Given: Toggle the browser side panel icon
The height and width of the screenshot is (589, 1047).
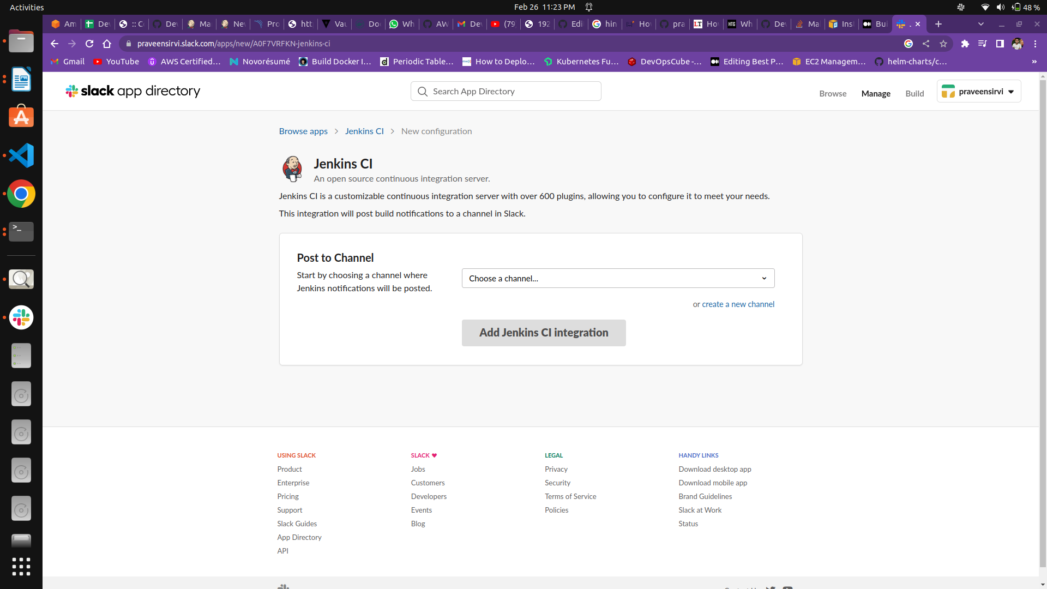Looking at the screenshot, I should coord(1000,44).
